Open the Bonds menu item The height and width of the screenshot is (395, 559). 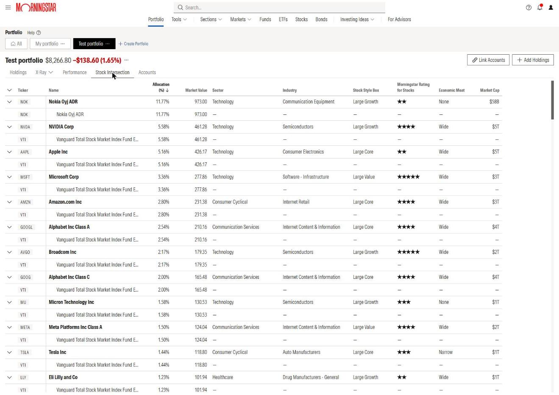pos(321,19)
